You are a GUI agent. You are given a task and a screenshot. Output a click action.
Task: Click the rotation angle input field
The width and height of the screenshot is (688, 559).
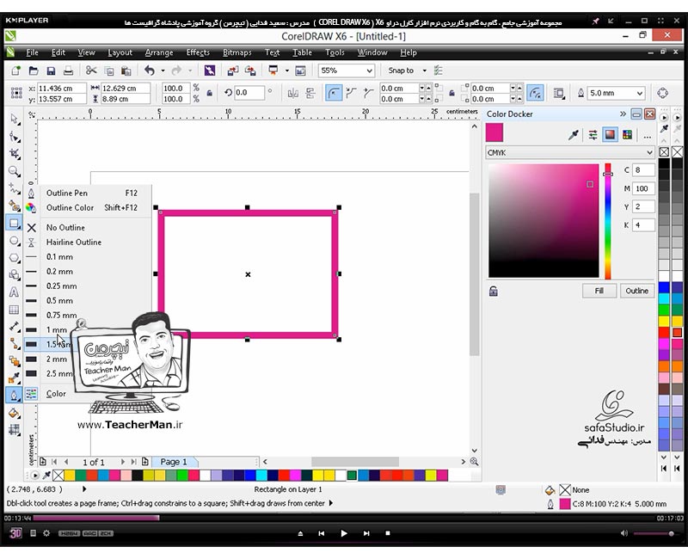[x=249, y=93]
